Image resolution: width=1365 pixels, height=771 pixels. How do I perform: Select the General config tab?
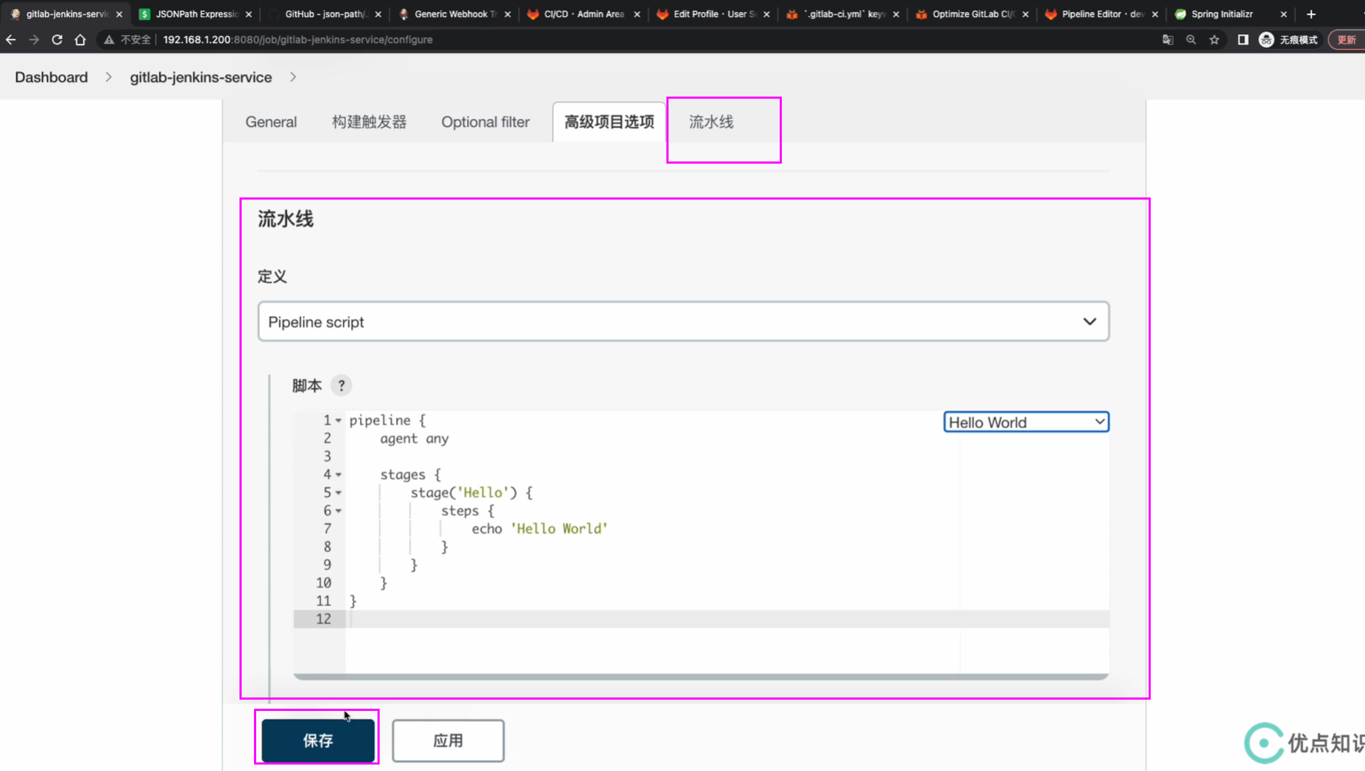271,122
